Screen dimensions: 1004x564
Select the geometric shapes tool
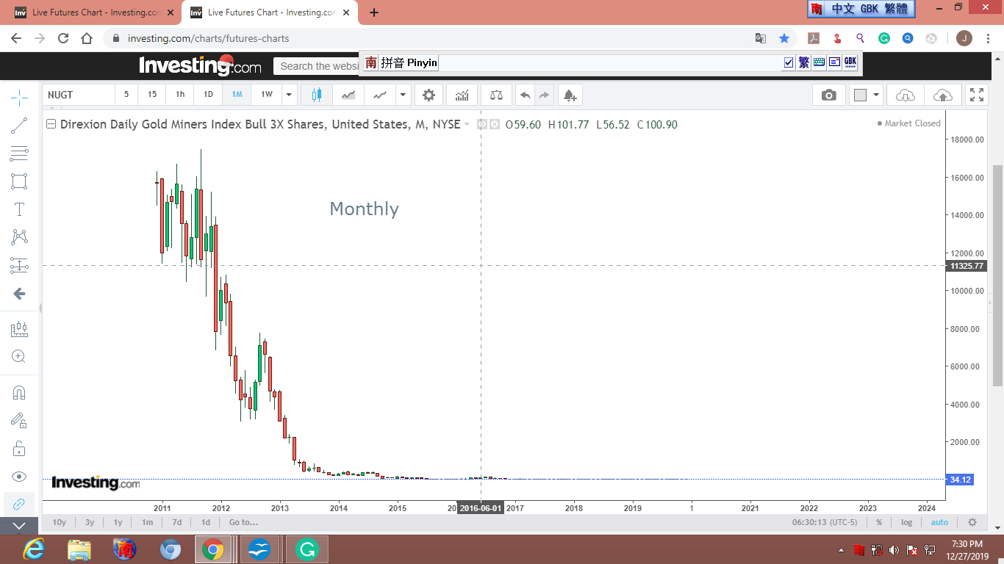coord(19,181)
